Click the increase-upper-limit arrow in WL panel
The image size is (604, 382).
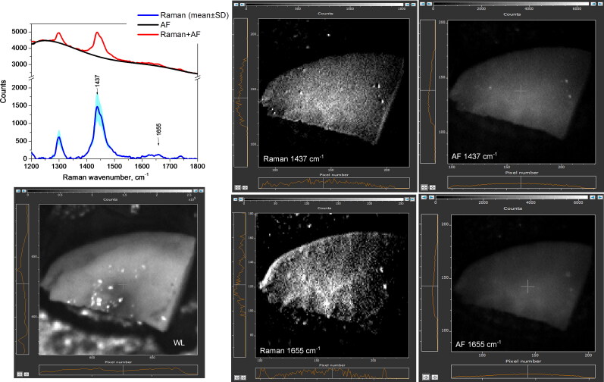(x=201, y=191)
